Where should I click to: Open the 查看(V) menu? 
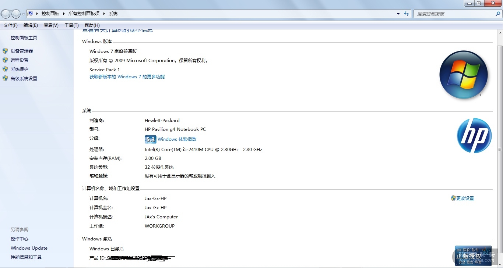51,25
